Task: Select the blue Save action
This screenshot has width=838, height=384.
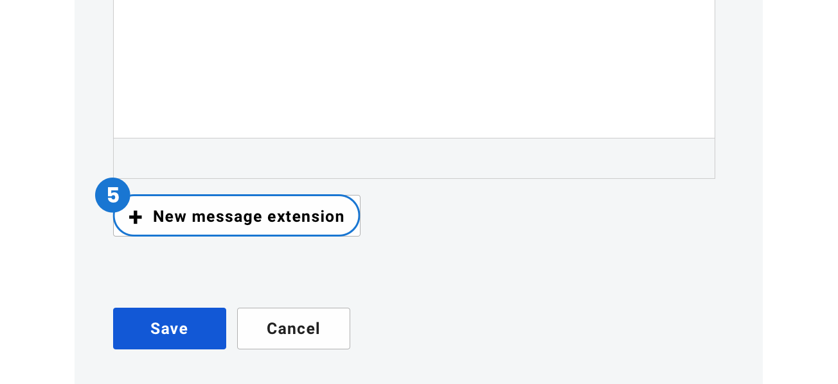Action: (169, 328)
